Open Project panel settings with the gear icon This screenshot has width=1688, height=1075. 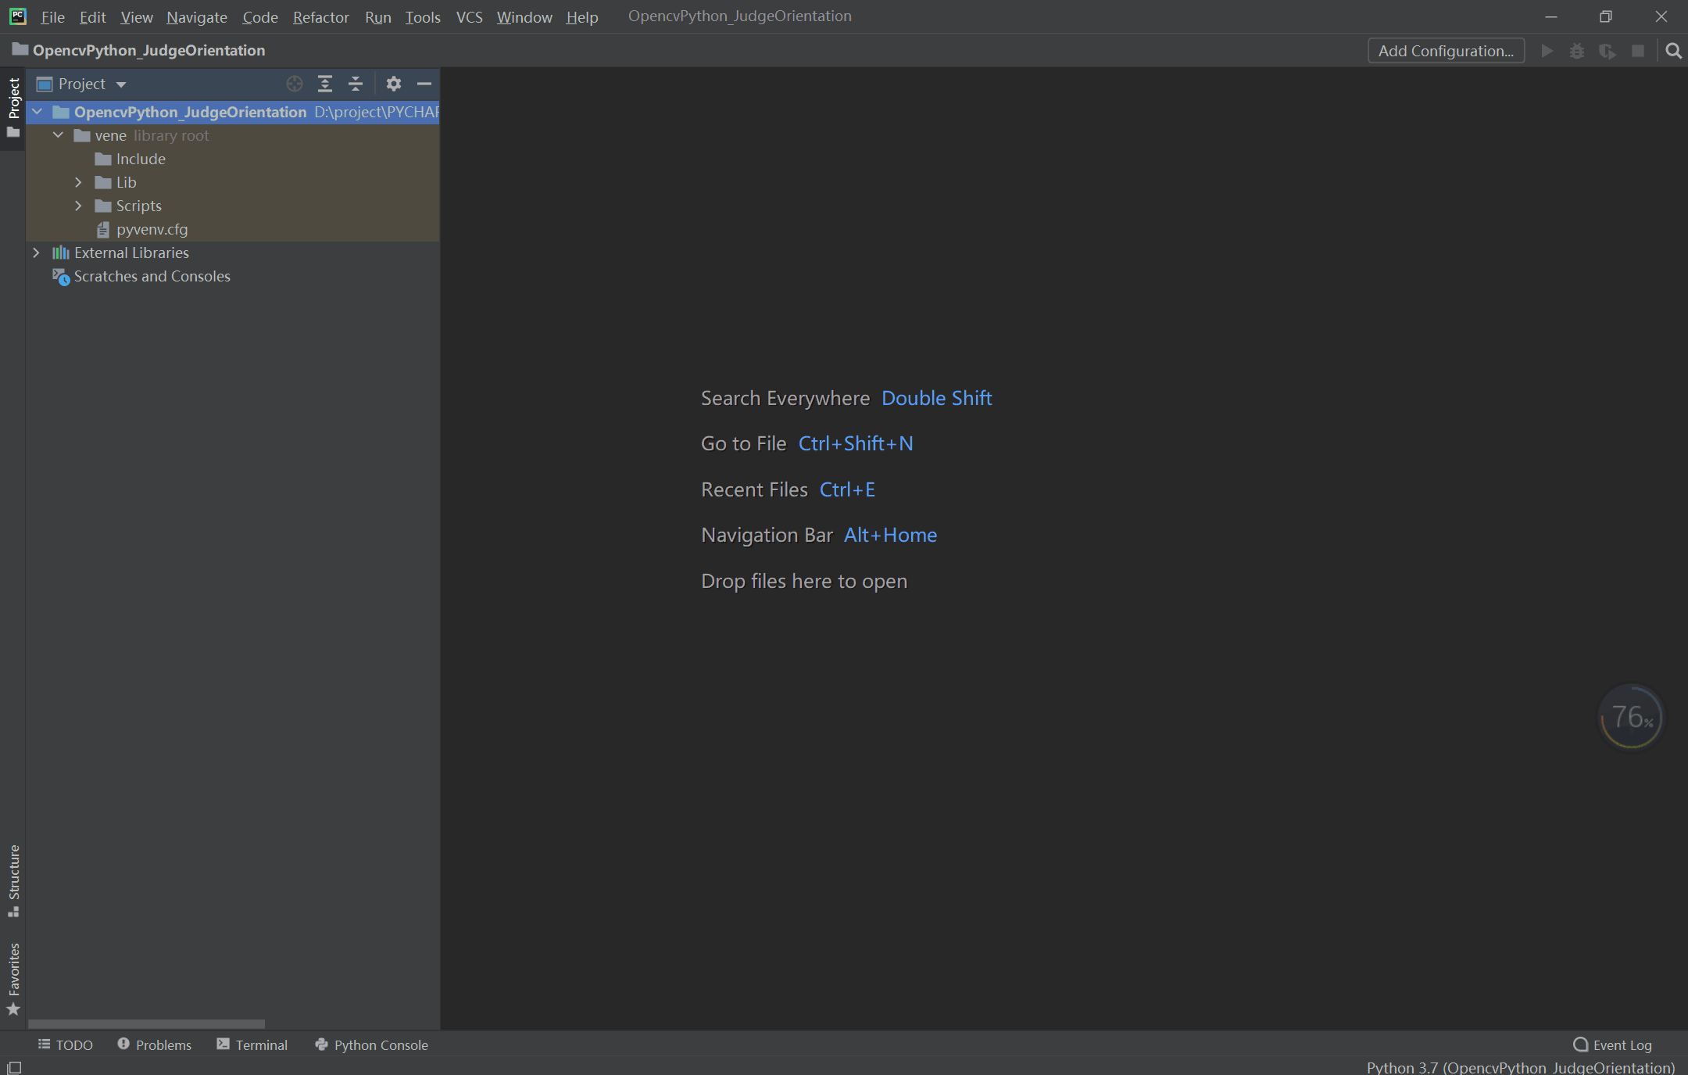395,84
